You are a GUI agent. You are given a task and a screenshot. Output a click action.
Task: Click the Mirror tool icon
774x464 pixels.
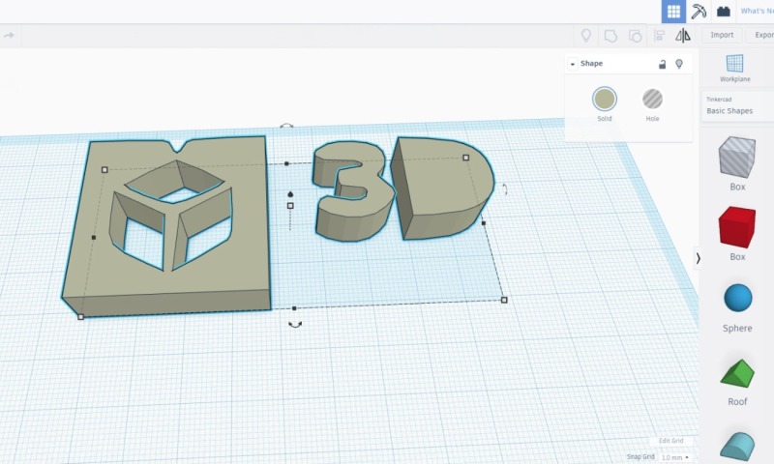(683, 36)
